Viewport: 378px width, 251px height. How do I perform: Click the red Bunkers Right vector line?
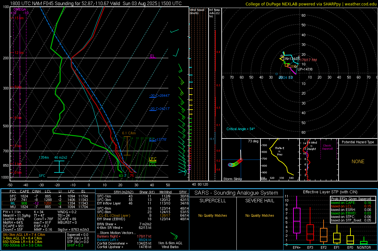coord(124,236)
